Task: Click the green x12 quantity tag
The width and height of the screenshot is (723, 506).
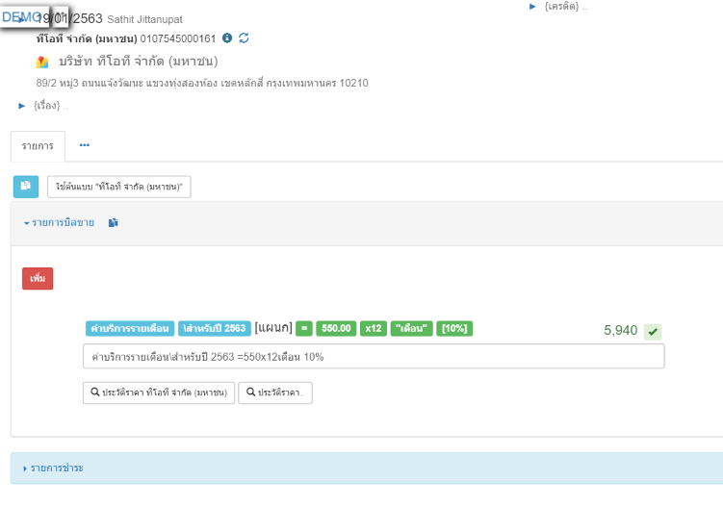Action: (373, 328)
